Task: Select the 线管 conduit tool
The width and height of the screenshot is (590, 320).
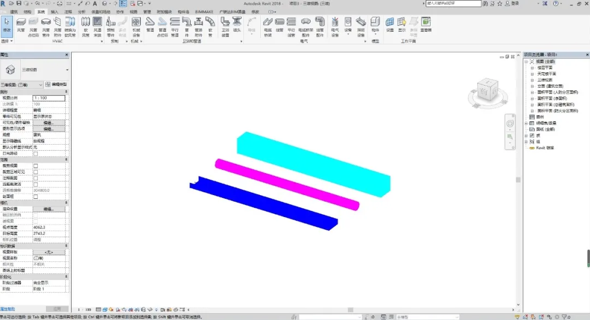Action: (x=279, y=25)
